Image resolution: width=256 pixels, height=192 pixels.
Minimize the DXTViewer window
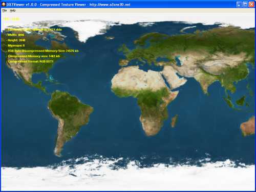point(239,5)
